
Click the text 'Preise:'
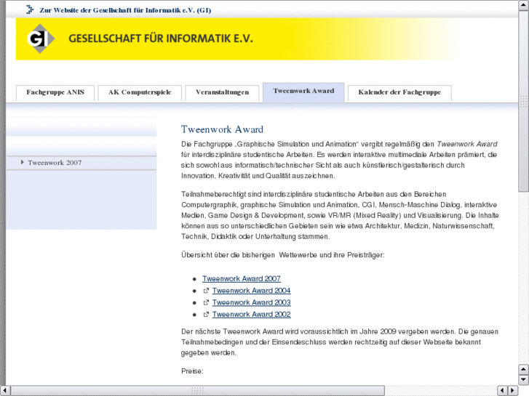pos(192,371)
